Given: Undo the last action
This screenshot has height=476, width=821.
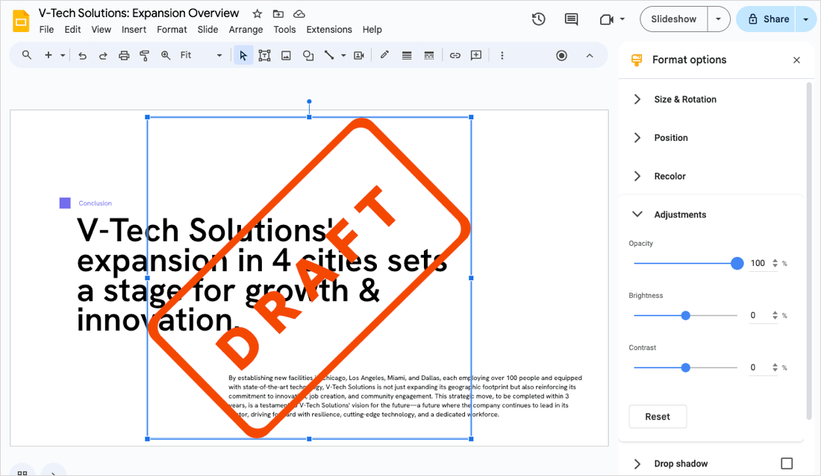Looking at the screenshot, I should (x=82, y=55).
